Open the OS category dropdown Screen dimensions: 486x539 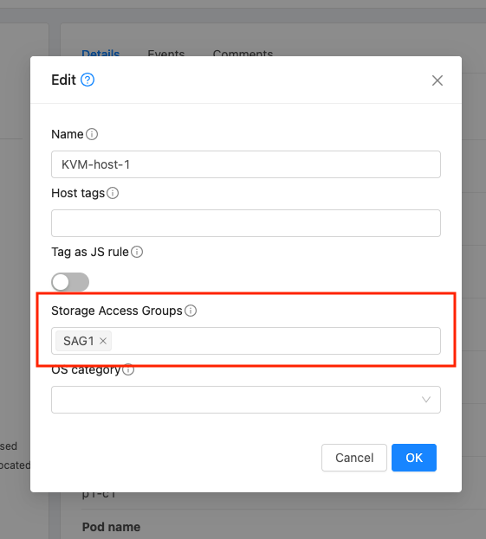(x=246, y=400)
